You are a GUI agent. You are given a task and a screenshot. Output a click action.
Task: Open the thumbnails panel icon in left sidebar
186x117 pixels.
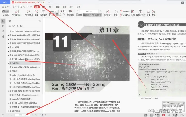tap(3, 26)
